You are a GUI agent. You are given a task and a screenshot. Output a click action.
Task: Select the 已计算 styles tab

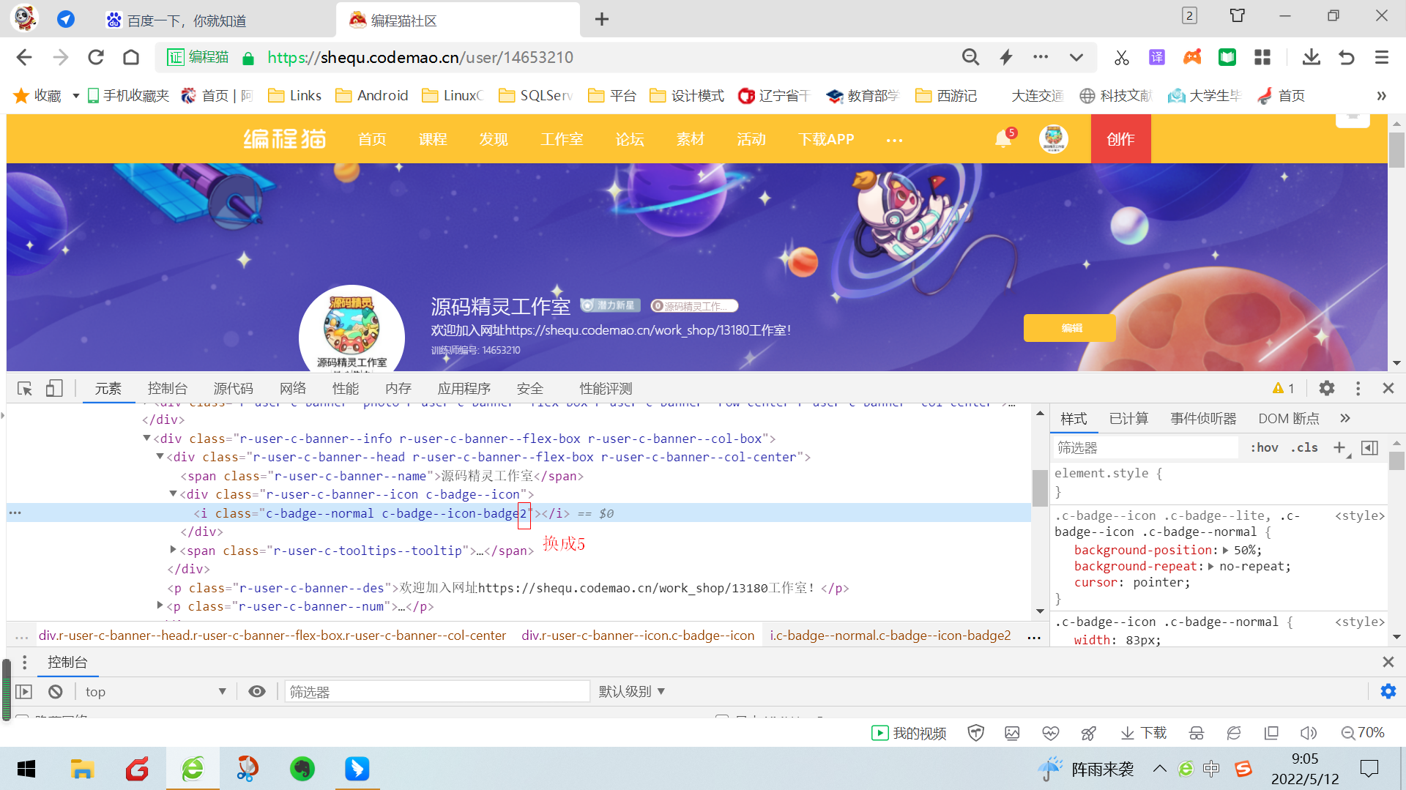coord(1128,418)
